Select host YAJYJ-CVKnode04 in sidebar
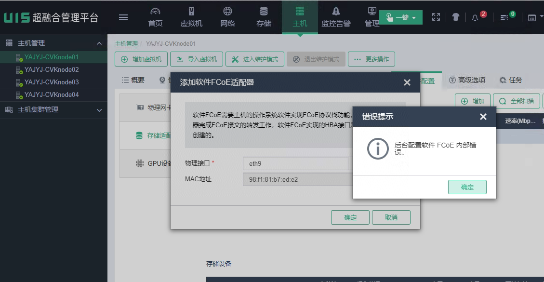The width and height of the screenshot is (544, 282). (52, 94)
